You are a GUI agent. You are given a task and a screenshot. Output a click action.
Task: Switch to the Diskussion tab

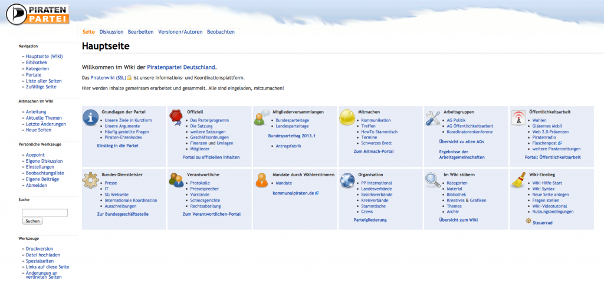click(x=111, y=31)
